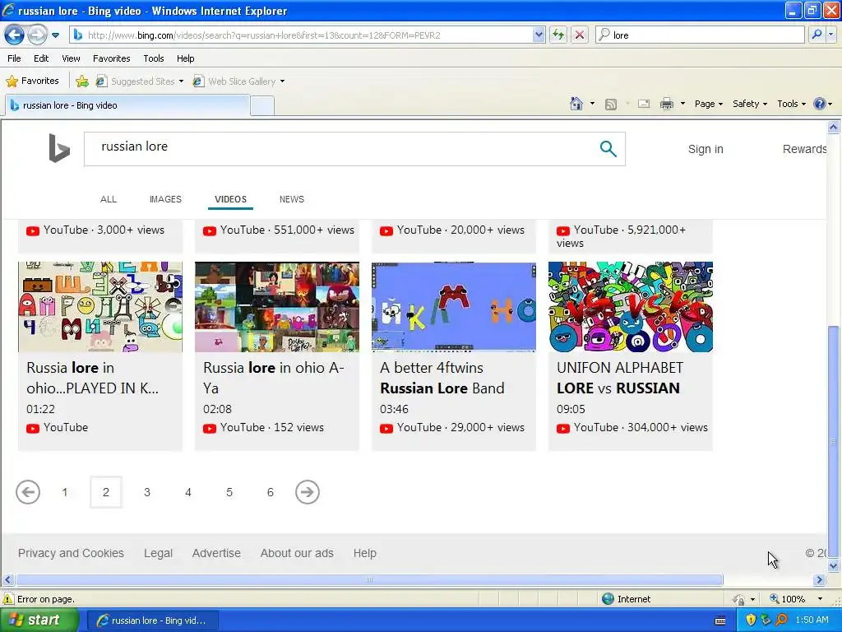The image size is (842, 632).
Task: Open the Help menu
Action: click(x=185, y=58)
